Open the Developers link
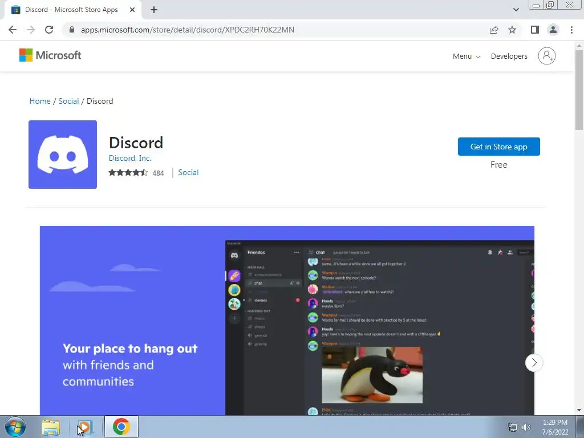The width and height of the screenshot is (584, 438). pos(509,56)
